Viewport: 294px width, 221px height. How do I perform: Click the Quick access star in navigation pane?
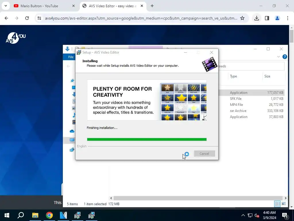[x=72, y=81]
